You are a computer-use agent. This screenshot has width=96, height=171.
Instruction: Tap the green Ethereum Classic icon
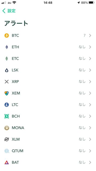pos(7,59)
